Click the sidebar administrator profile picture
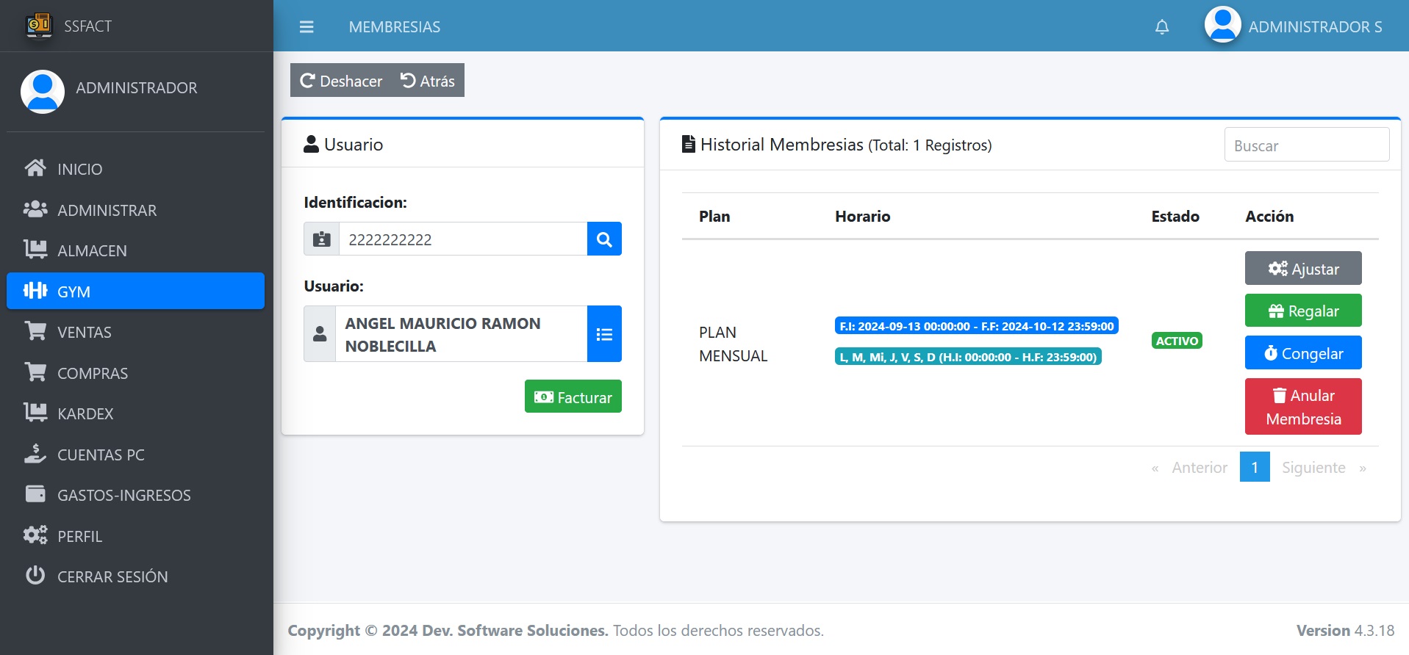 43,91
